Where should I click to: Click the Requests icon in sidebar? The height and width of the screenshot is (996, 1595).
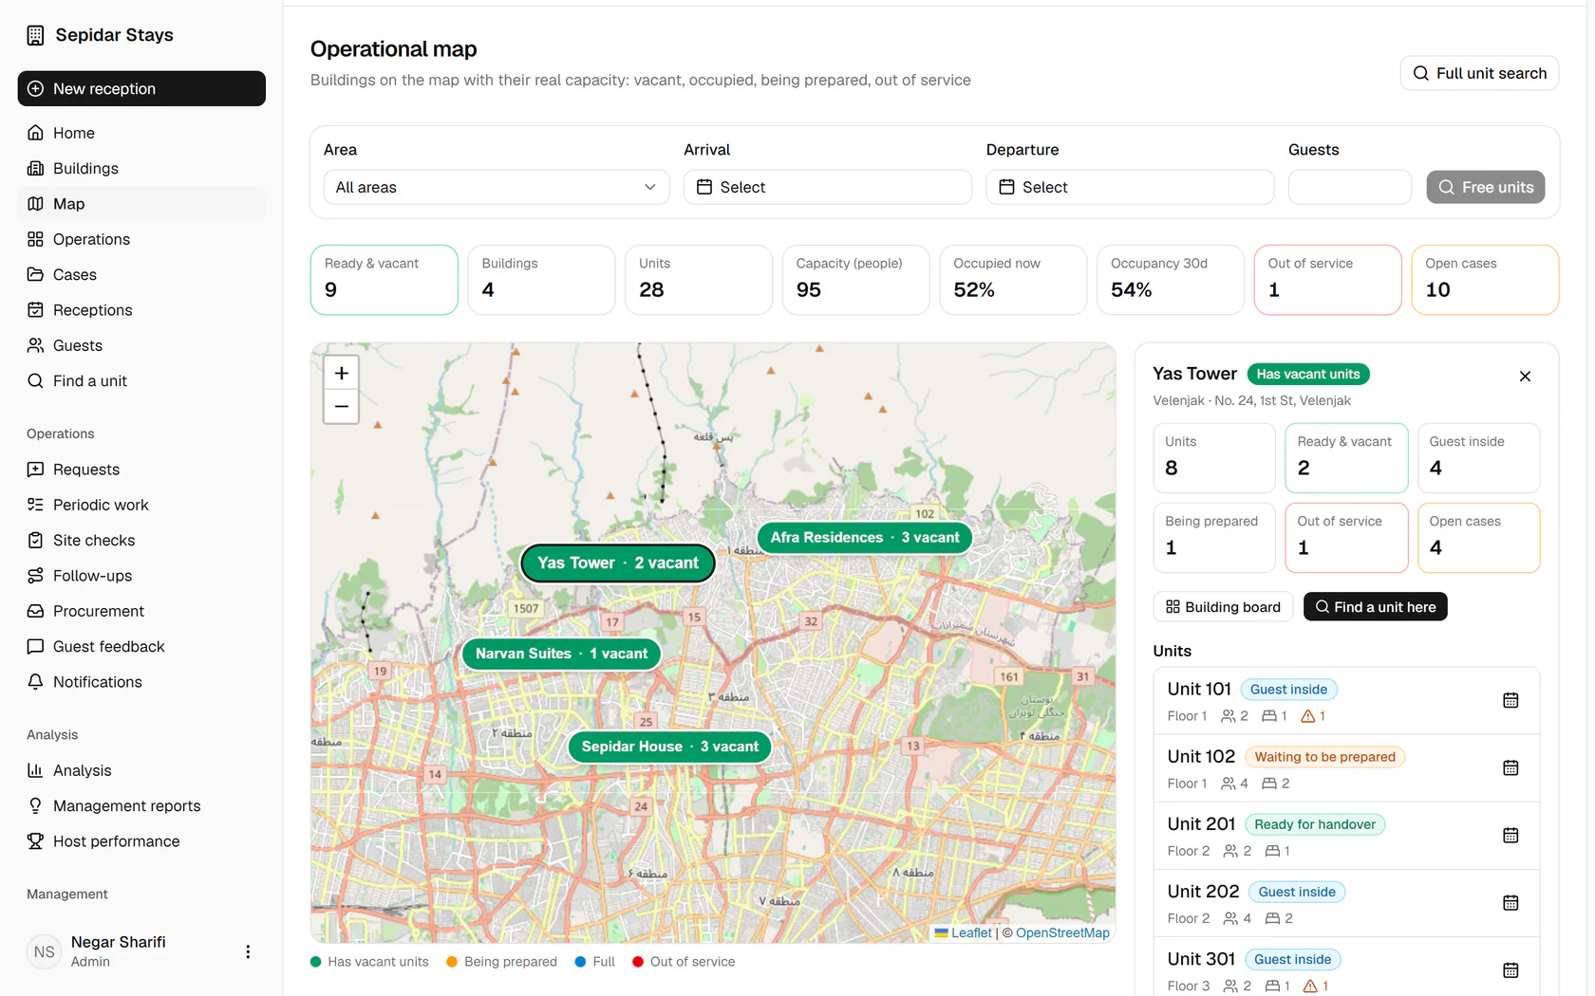(35, 470)
